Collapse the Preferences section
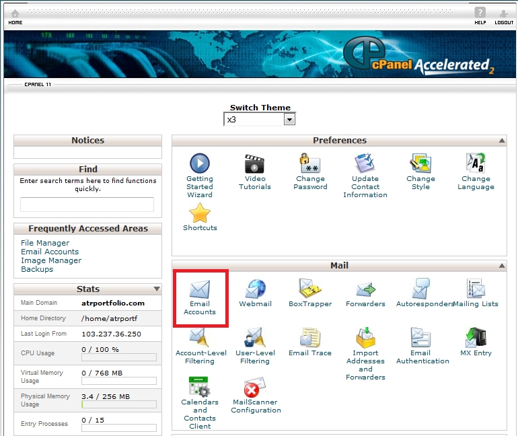The width and height of the screenshot is (518, 436). [502, 141]
